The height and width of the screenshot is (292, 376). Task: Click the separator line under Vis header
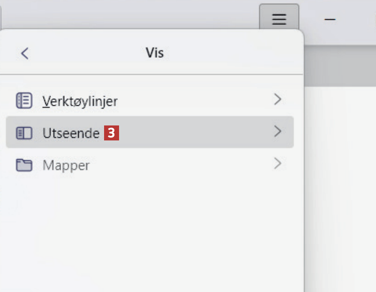click(x=150, y=74)
